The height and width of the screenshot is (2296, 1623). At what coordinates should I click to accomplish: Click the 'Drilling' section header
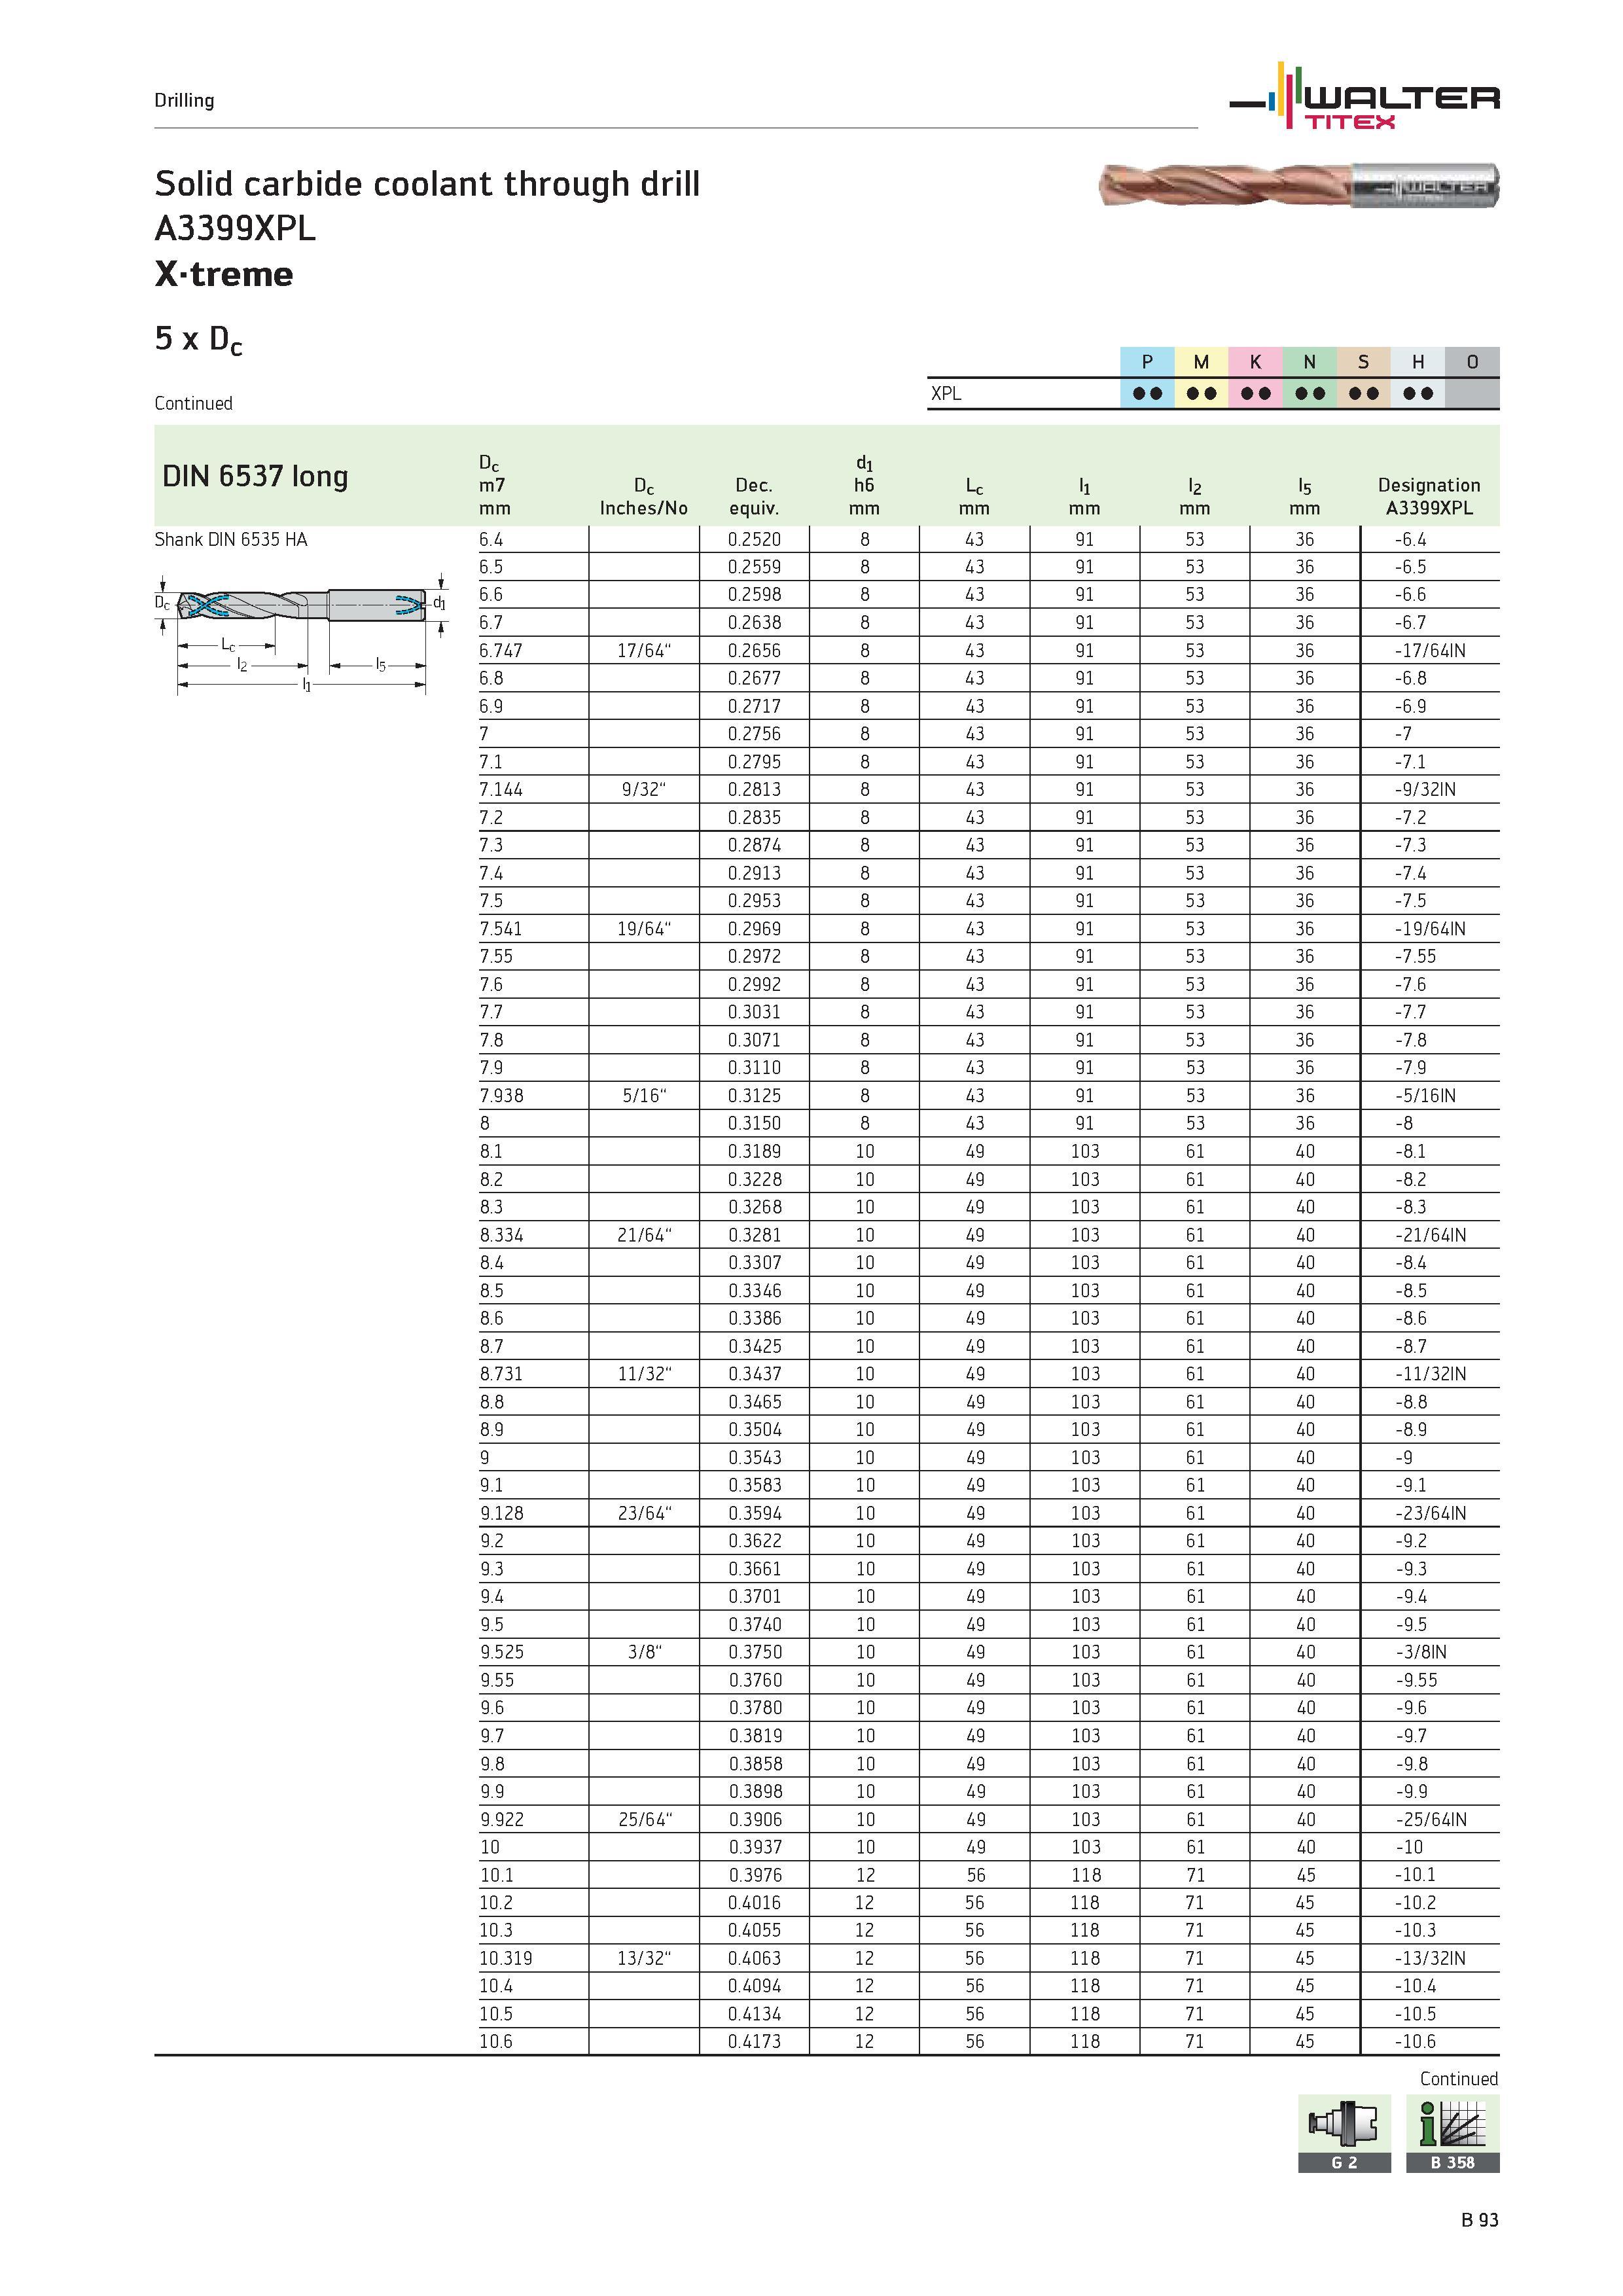coord(184,100)
